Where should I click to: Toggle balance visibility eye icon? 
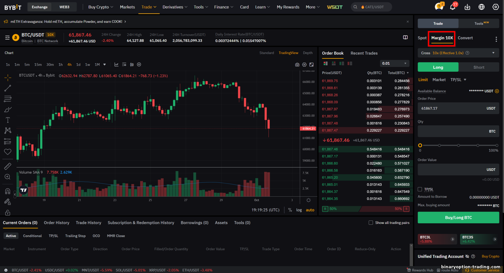point(467,257)
